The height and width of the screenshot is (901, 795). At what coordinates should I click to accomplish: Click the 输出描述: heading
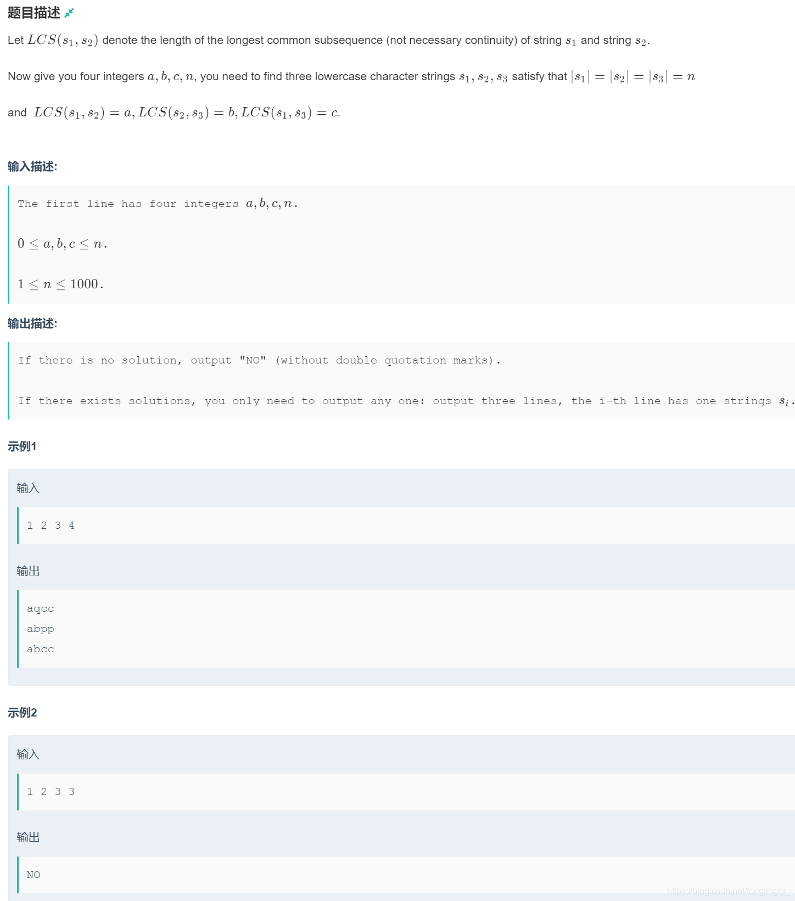[x=32, y=323]
